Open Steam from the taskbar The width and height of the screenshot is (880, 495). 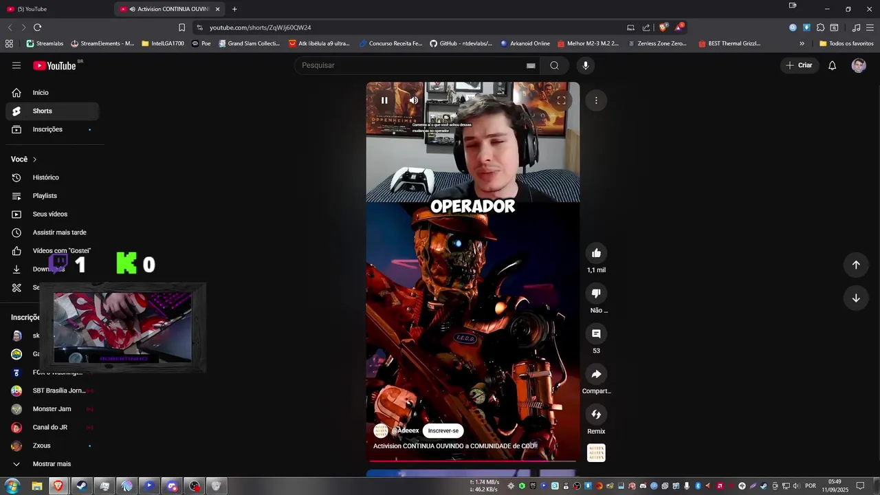[x=81, y=486]
